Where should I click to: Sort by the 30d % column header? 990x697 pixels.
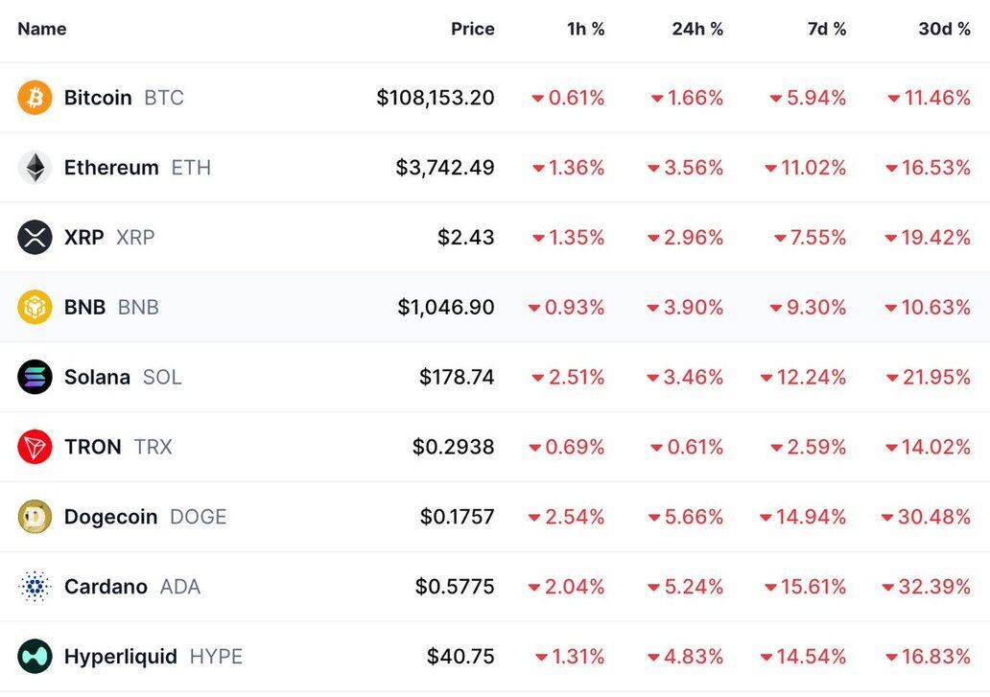point(944,29)
